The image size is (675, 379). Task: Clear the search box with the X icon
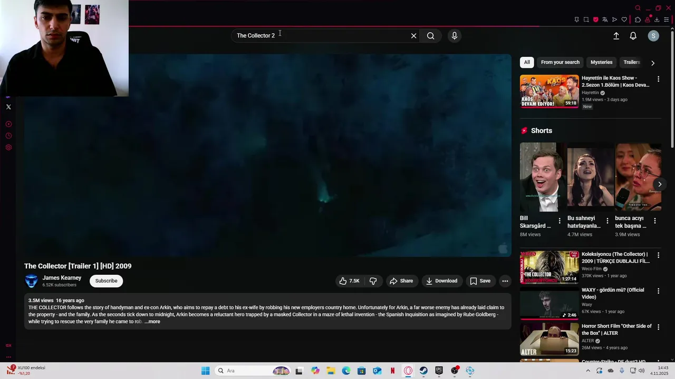[x=414, y=36]
